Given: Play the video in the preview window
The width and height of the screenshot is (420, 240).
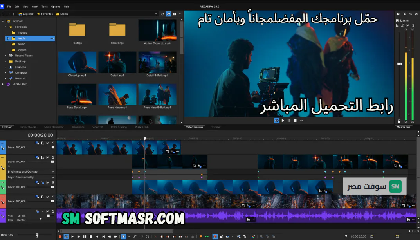Looking at the screenshot, I should click(283, 121).
